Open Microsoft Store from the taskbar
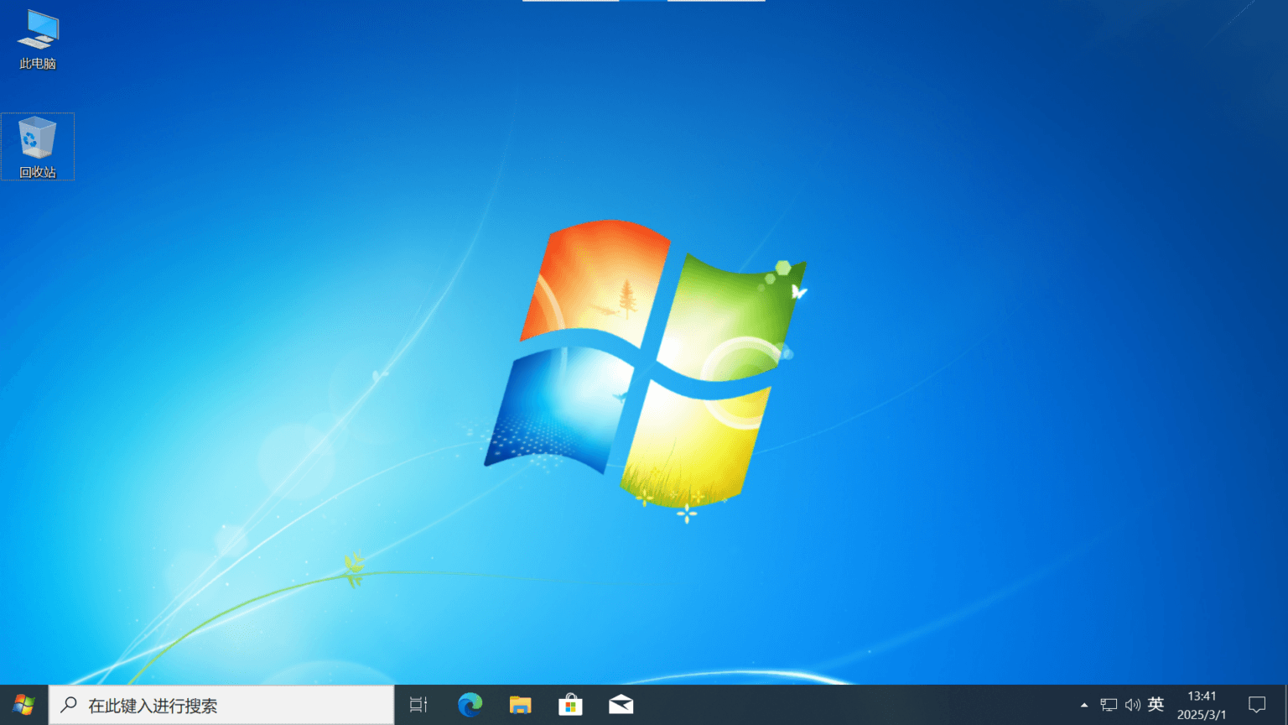This screenshot has height=725, width=1288. point(570,705)
